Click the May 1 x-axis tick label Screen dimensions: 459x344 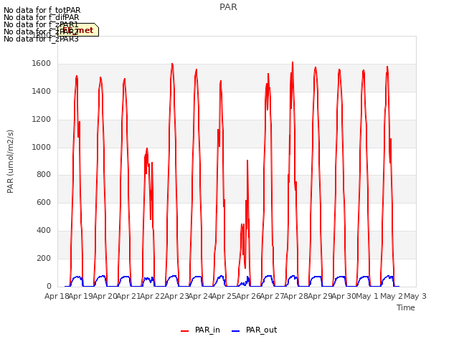[x=367, y=296]
